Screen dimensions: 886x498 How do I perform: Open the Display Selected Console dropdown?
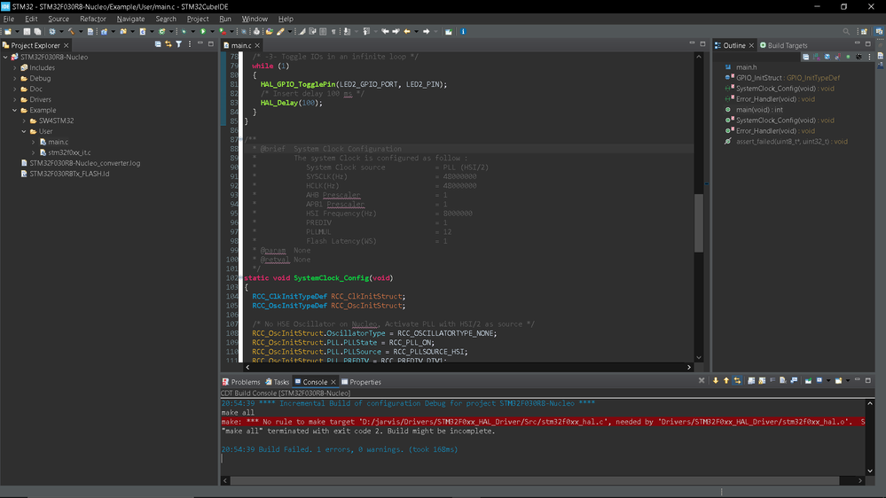pyautogui.click(x=828, y=381)
